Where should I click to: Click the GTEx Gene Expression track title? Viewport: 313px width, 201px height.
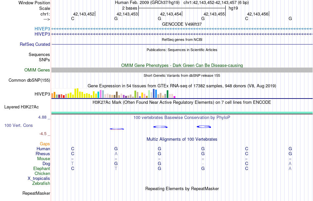pos(182,86)
